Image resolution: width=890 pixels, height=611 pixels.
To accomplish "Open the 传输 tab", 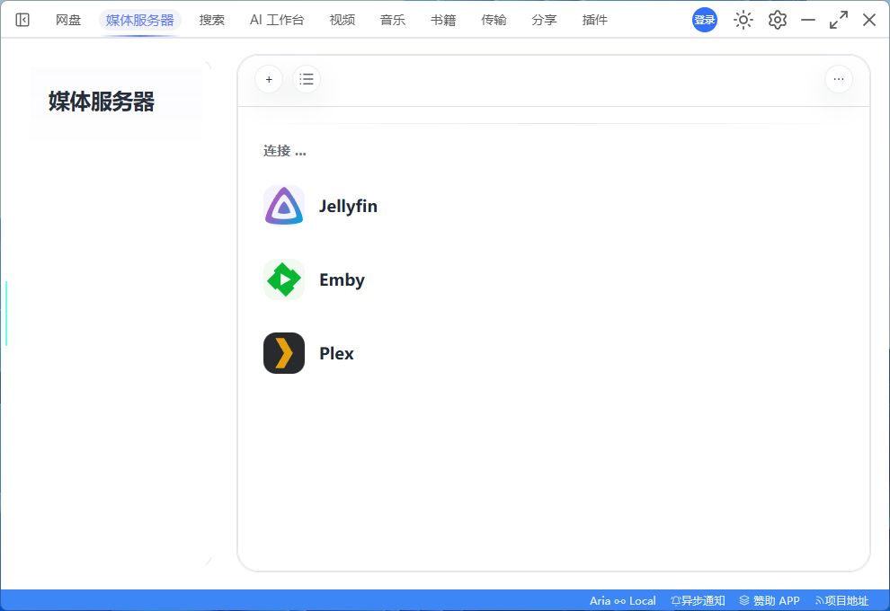I will pos(494,20).
